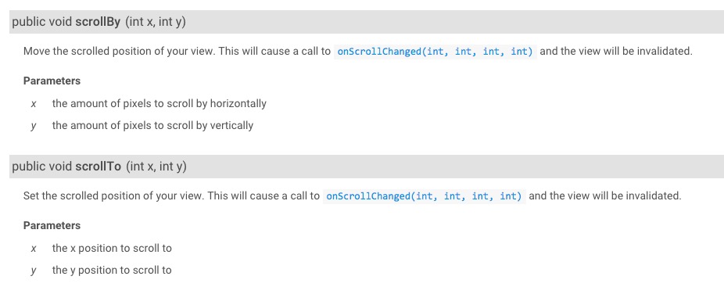Click the y parameter name under scrollTo
The width and height of the screenshot is (724, 287).
tap(34, 271)
